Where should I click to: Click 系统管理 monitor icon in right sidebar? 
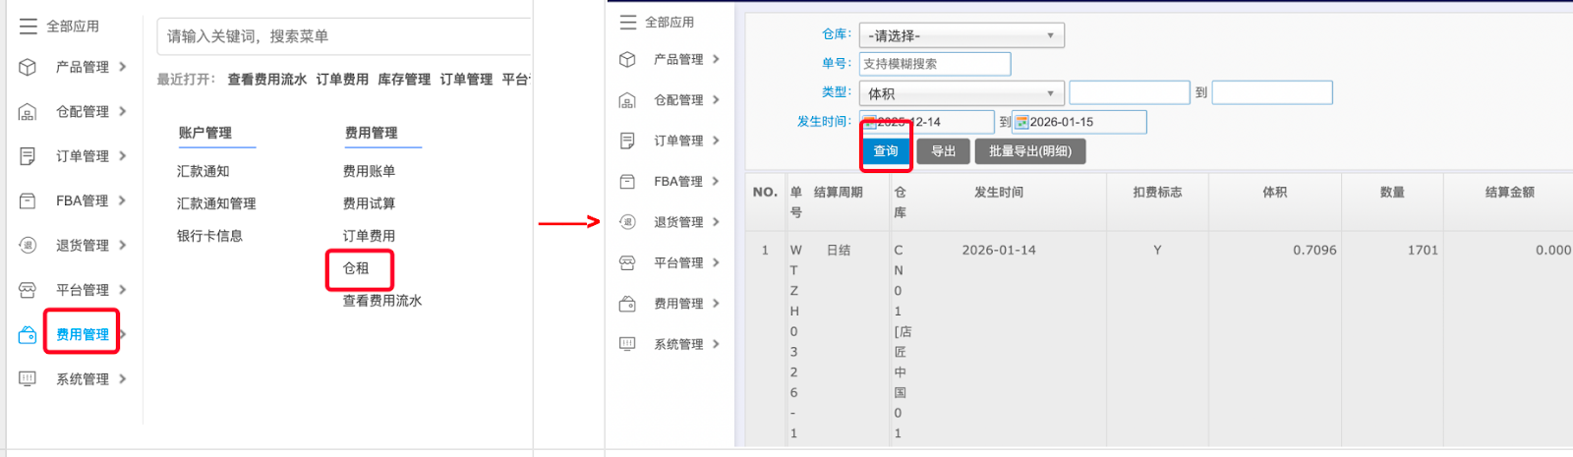pos(627,344)
